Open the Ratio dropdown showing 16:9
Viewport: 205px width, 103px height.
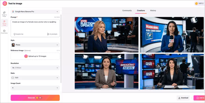point(35,78)
